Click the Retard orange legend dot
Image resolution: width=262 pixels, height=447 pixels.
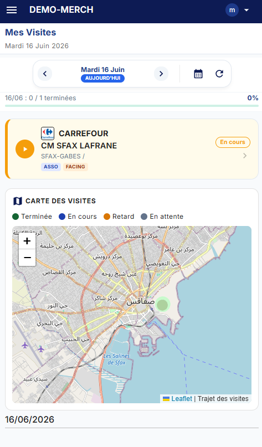click(x=106, y=217)
